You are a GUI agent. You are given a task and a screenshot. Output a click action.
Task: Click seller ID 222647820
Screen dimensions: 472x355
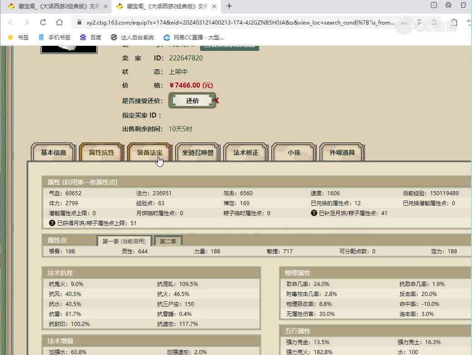coord(186,58)
